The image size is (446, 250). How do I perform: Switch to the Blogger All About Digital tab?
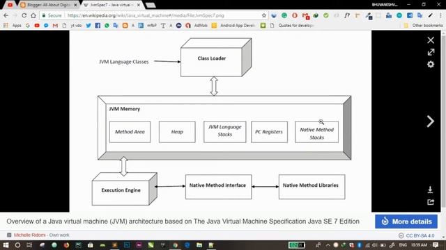pos(48,5)
